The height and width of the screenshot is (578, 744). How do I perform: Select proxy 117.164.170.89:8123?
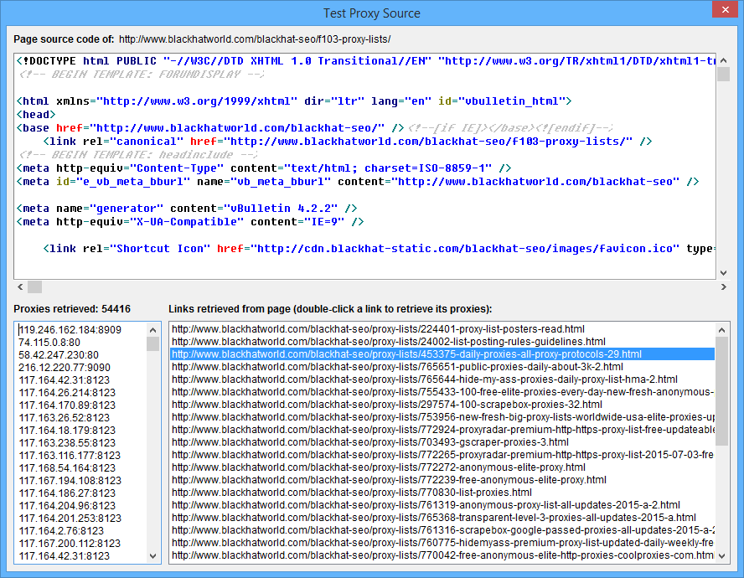67,405
